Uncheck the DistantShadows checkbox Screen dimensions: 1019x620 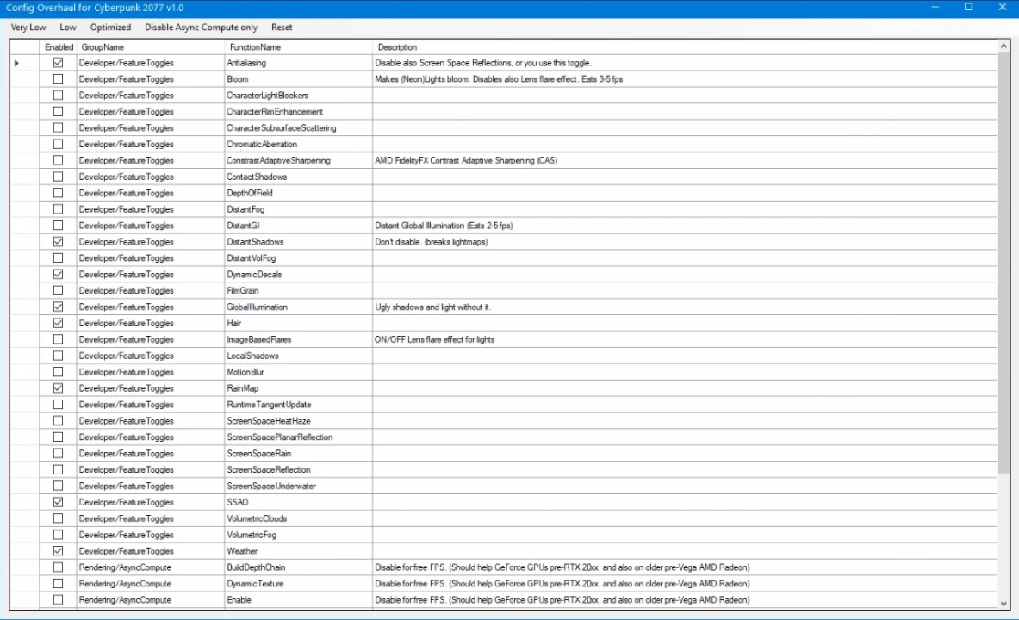coord(58,242)
